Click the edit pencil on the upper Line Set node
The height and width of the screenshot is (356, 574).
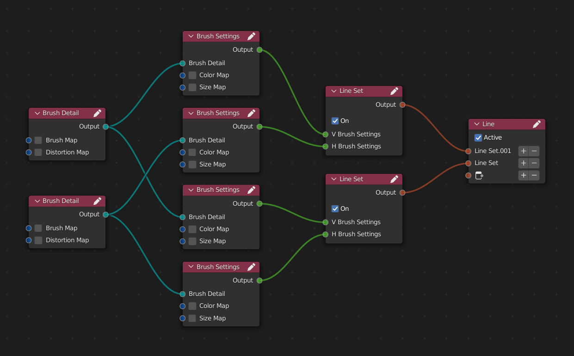point(395,91)
